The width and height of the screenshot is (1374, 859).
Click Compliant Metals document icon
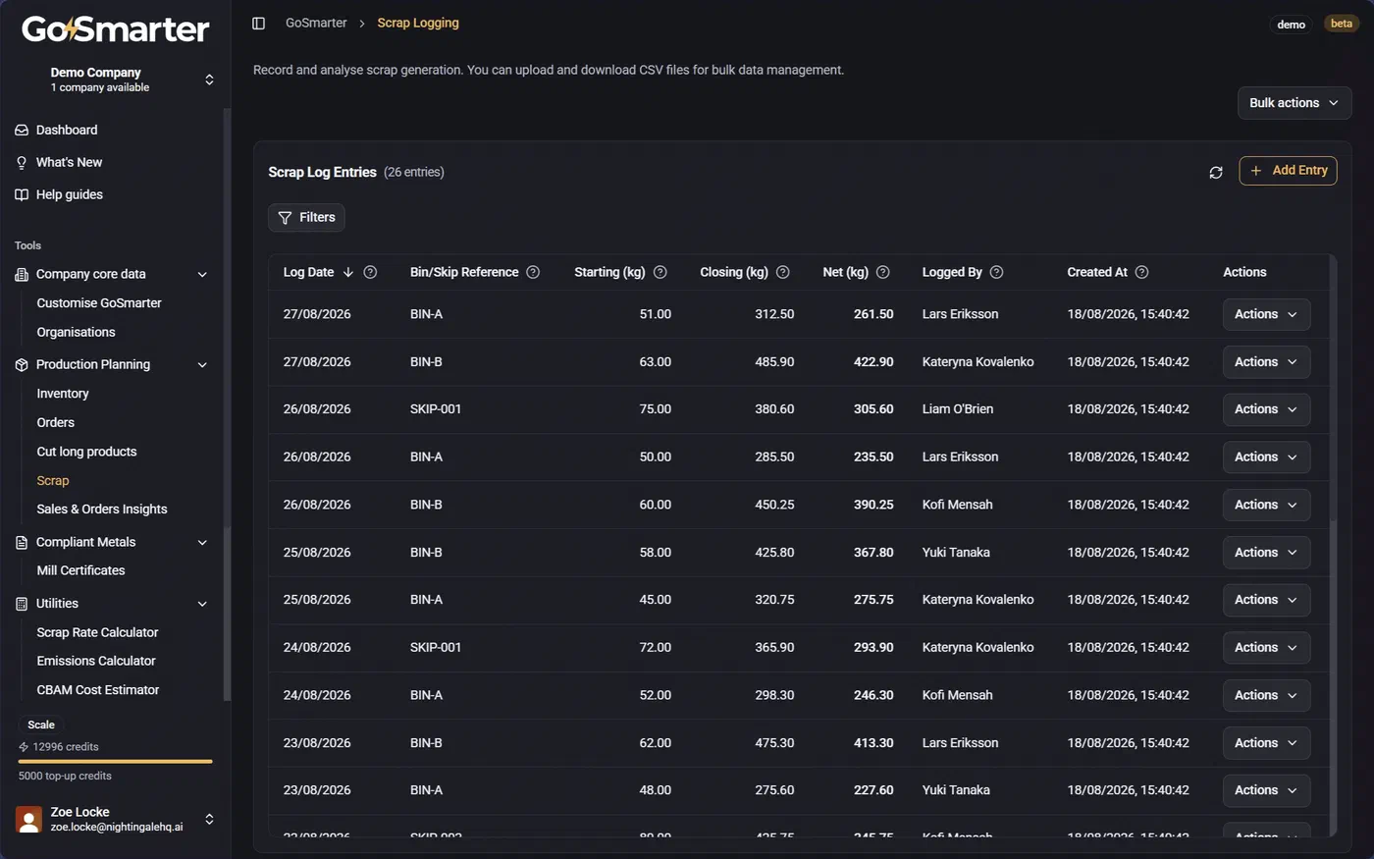click(22, 543)
